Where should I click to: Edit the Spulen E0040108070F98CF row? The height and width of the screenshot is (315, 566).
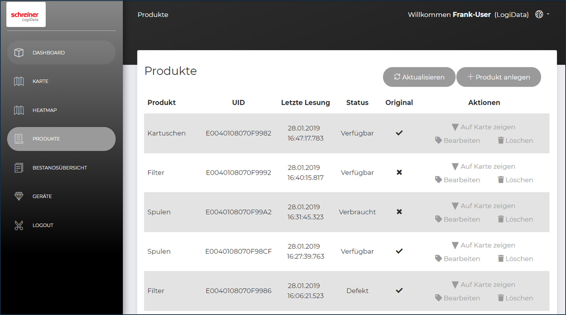pos(458,259)
